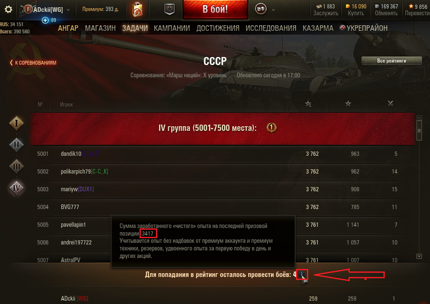Start the battle with the В бой! button
The image size is (430, 304).
pyautogui.click(x=215, y=9)
